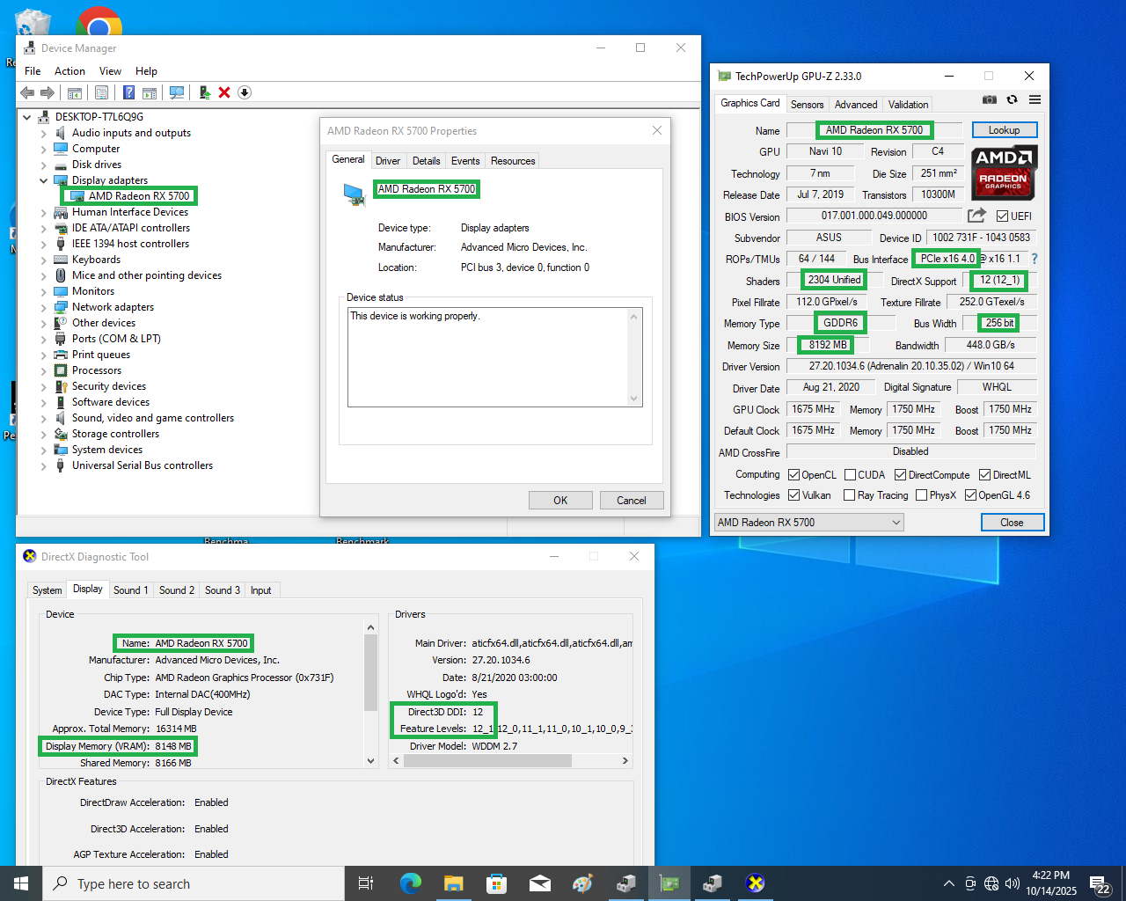The image size is (1126, 901).
Task: Click GPU-Z screenshot camera icon
Action: (990, 100)
